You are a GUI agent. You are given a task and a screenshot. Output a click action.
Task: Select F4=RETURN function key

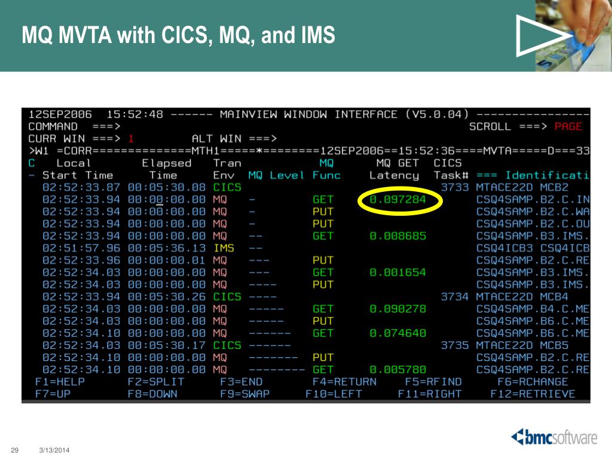pyautogui.click(x=344, y=382)
